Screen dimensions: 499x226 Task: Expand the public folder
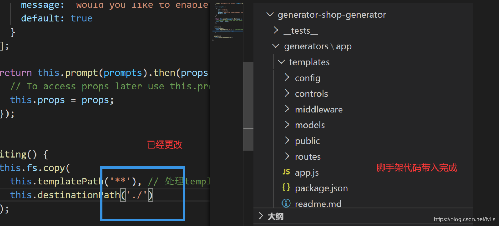tap(287, 141)
